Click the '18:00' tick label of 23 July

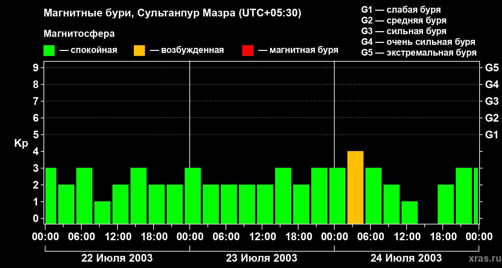[298, 237]
